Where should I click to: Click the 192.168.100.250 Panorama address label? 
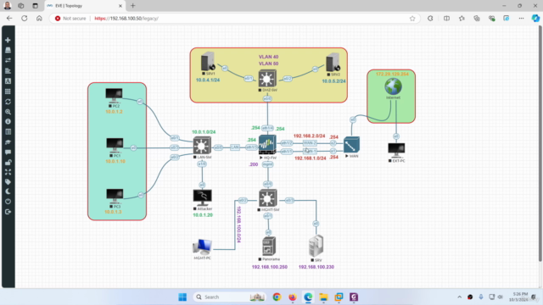(x=270, y=267)
